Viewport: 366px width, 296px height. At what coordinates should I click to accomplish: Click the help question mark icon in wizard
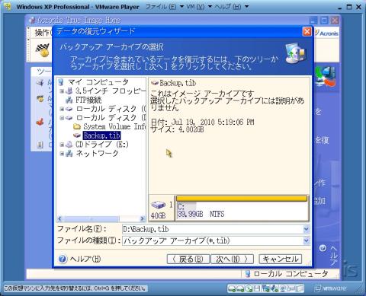[x=63, y=259]
